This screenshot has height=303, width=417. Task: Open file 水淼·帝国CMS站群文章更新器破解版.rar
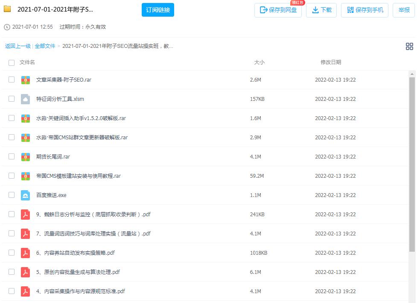pos(82,137)
